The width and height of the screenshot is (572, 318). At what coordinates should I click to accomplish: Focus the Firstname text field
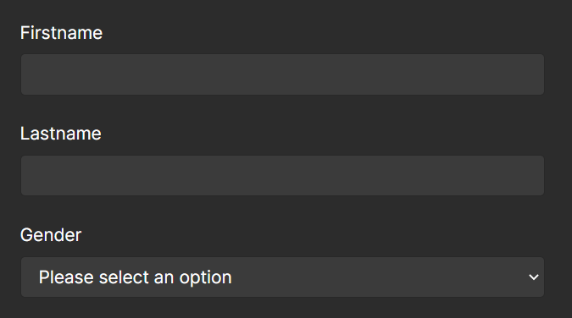pos(282,74)
